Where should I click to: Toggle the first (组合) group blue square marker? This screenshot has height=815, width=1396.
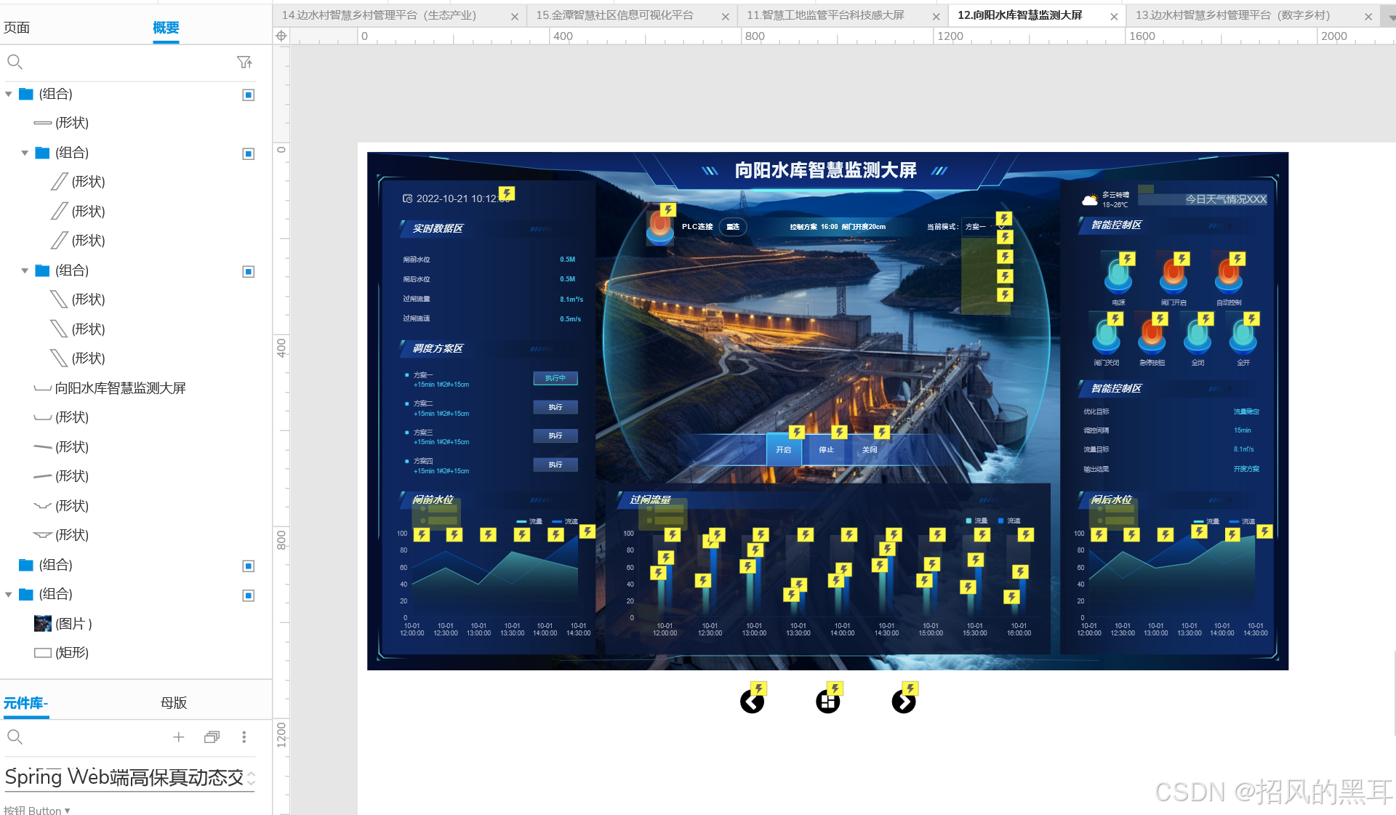click(248, 95)
